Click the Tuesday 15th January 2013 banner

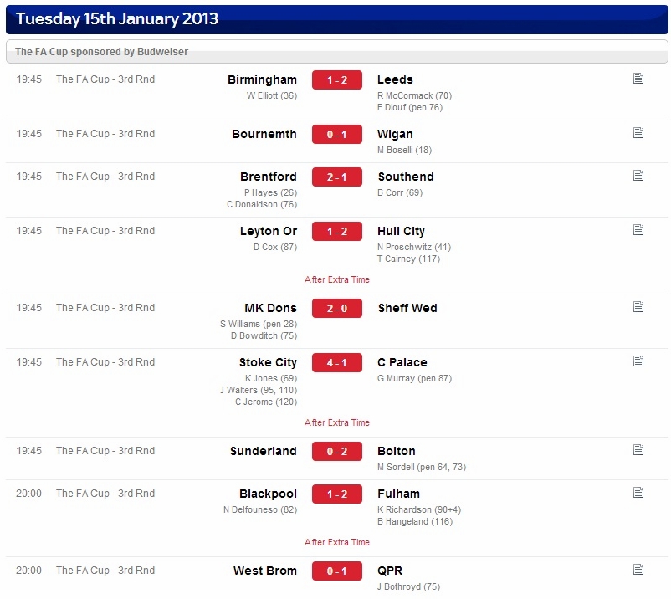tap(337, 19)
